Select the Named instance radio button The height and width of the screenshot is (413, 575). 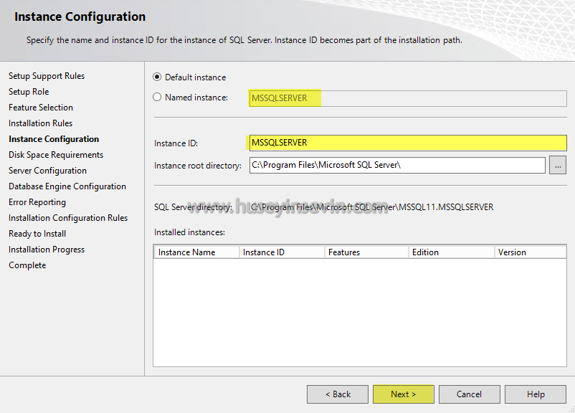pyautogui.click(x=157, y=98)
